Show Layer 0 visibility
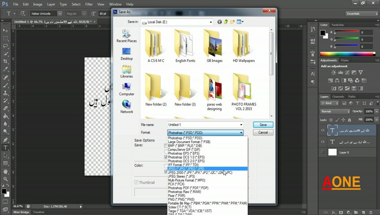The height and width of the screenshot is (215, 380). (x=323, y=152)
